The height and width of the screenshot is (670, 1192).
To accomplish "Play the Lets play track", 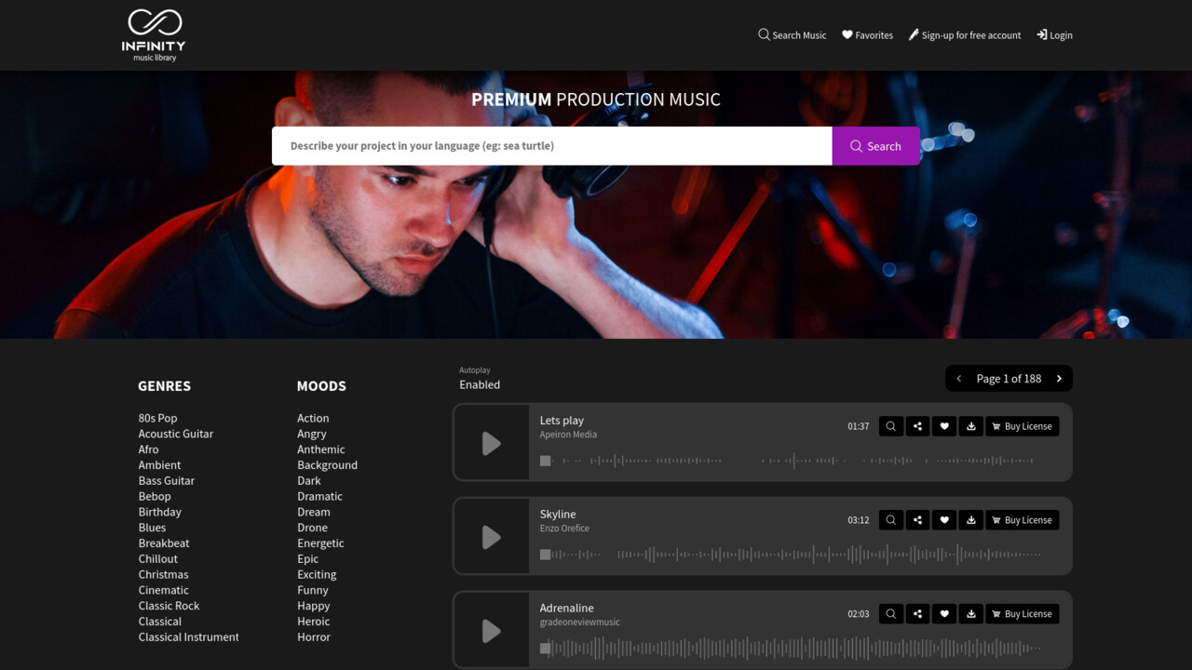I will [x=491, y=443].
